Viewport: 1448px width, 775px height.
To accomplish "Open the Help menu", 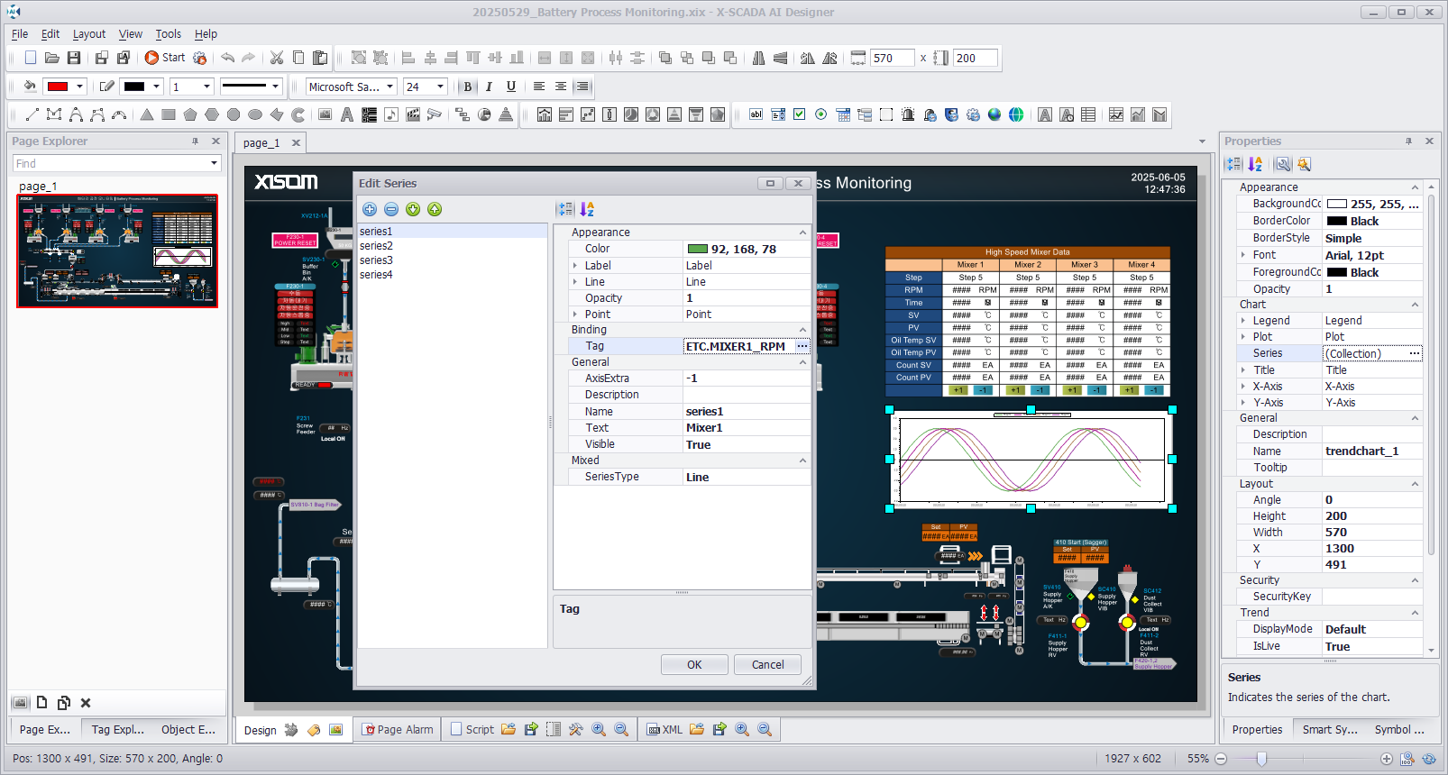I will (206, 33).
